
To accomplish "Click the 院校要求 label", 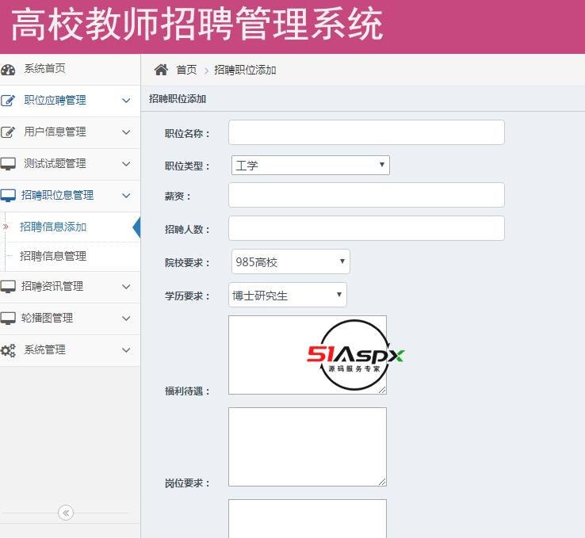I will (187, 263).
